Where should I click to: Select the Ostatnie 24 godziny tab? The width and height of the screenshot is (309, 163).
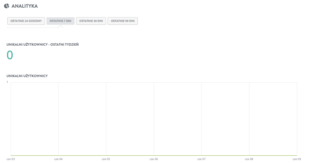click(x=26, y=21)
